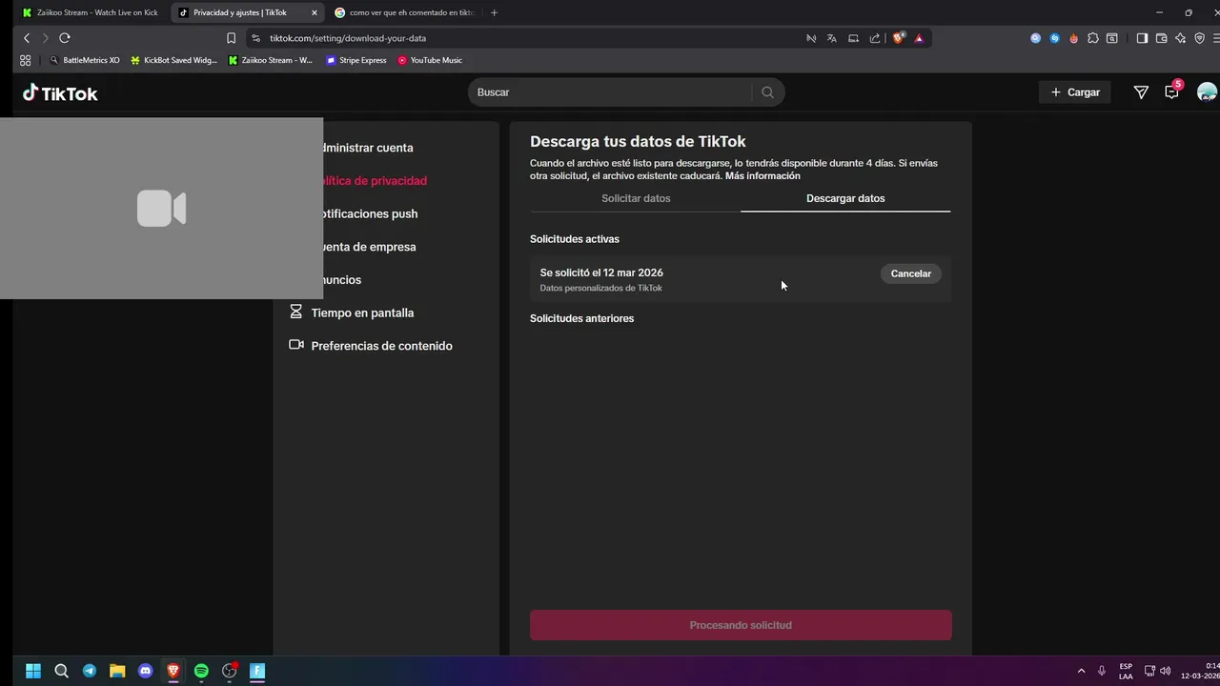
Task: Open Discord from taskbar
Action: click(x=145, y=671)
